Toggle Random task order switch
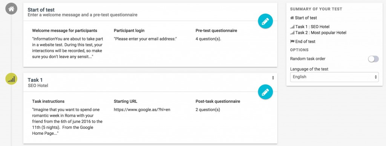The width and height of the screenshot is (386, 146). point(374,59)
